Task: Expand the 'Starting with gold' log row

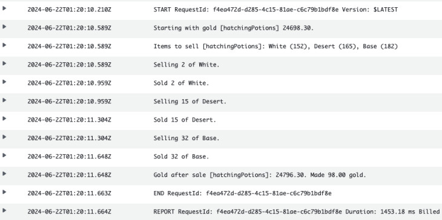Action: tap(4, 27)
